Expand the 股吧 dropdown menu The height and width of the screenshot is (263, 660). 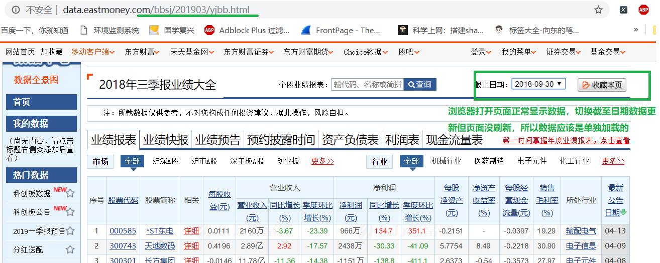409,52
